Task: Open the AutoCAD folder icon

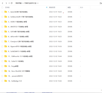Action: 6,12
